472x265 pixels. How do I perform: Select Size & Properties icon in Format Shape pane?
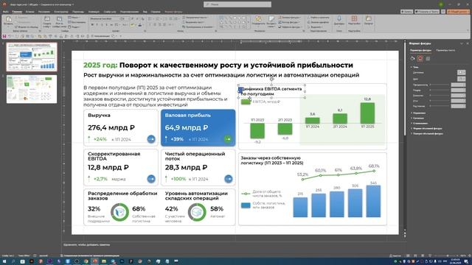tap(428, 59)
